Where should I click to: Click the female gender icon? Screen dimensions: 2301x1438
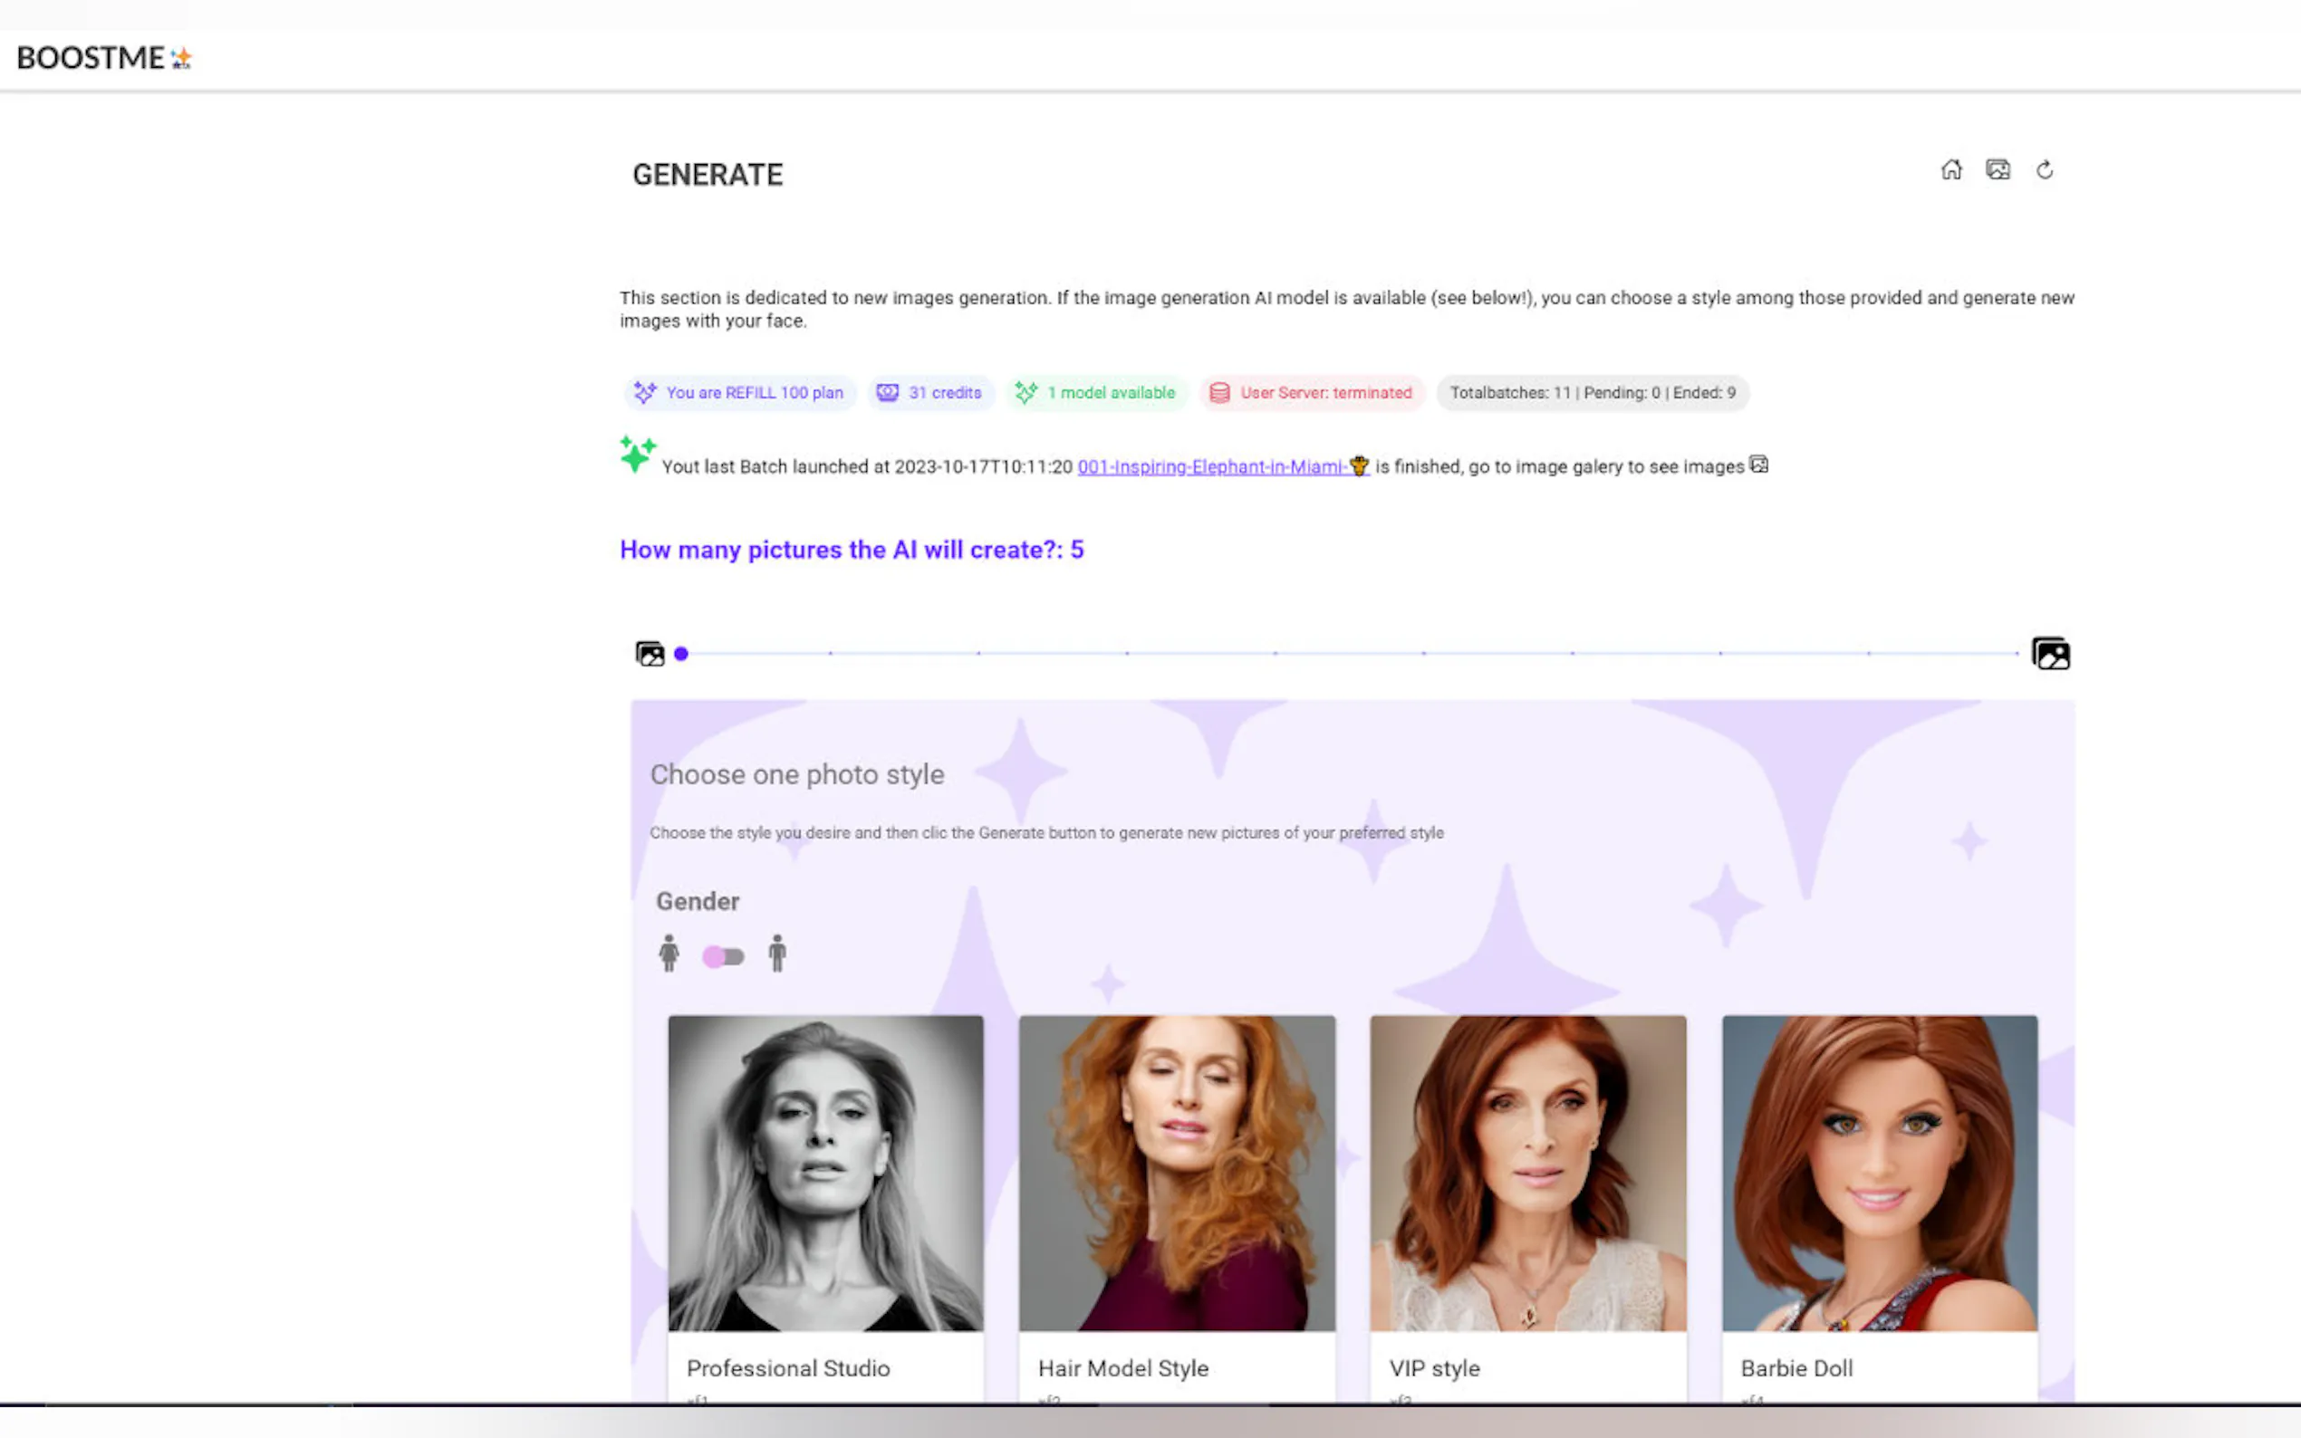(669, 953)
